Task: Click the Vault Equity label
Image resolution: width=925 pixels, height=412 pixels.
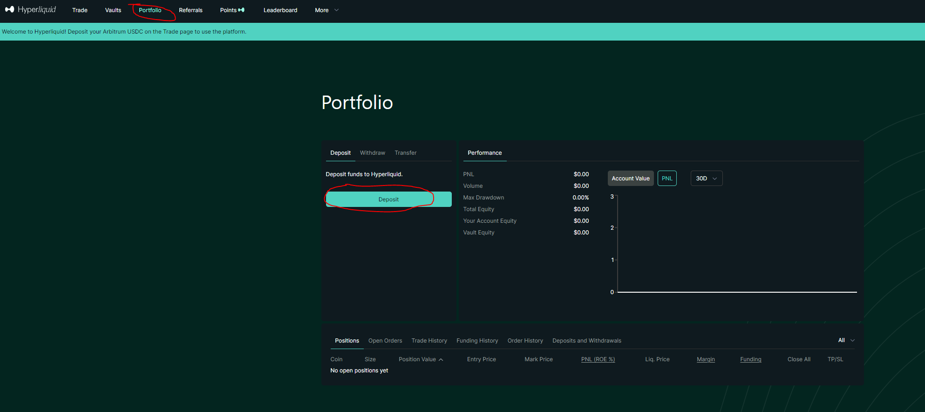Action: pyautogui.click(x=479, y=233)
